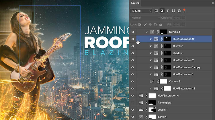The image size is (215, 120).
Task: Click the Fill value field
Action: click(x=177, y=25)
